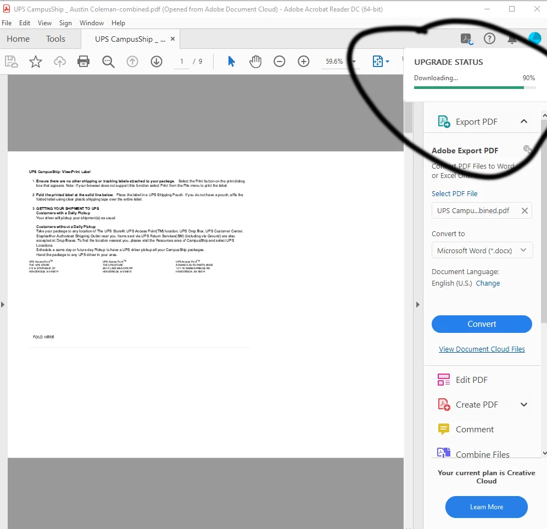
Task: Open notifications bell icon
Action: click(512, 39)
